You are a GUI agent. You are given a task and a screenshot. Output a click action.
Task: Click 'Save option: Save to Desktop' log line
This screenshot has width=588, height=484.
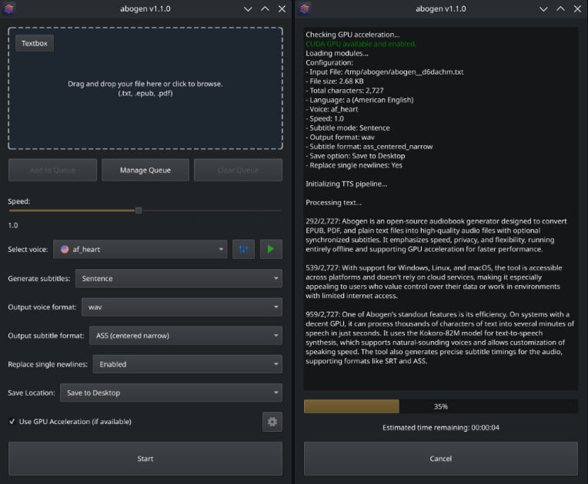(356, 156)
